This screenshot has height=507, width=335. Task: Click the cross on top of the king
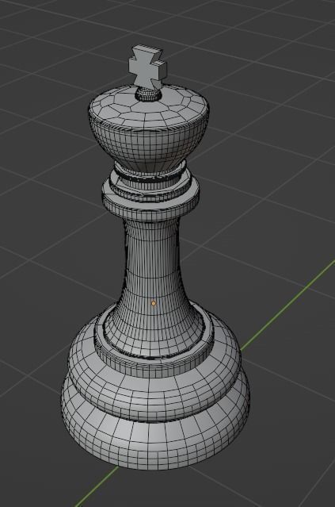[x=148, y=67]
